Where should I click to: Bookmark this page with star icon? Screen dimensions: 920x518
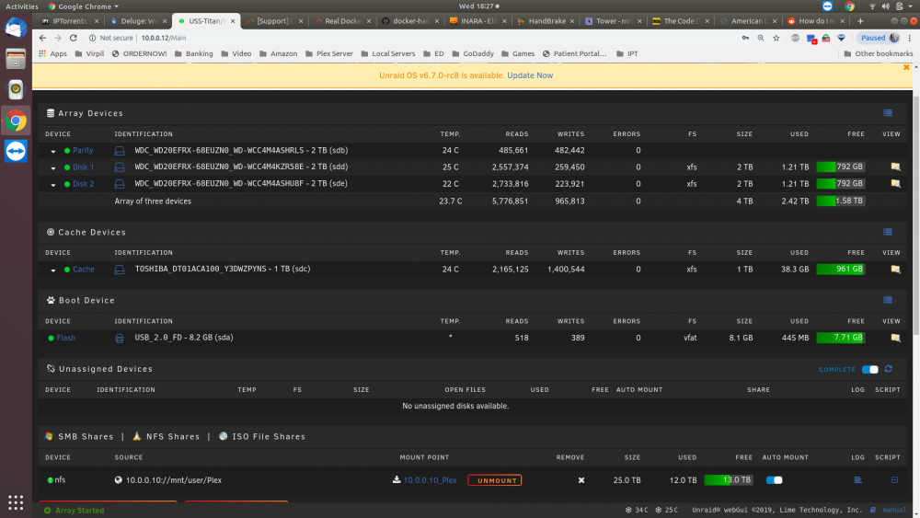coord(776,38)
